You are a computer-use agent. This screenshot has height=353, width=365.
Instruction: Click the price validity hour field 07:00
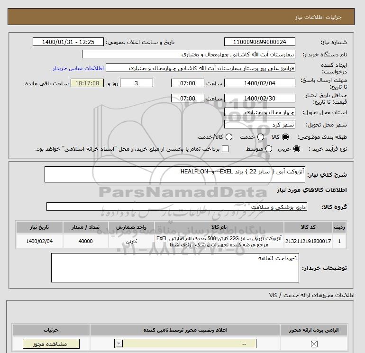[188, 98]
